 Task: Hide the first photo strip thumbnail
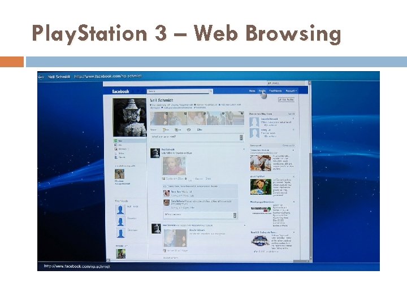point(167,114)
